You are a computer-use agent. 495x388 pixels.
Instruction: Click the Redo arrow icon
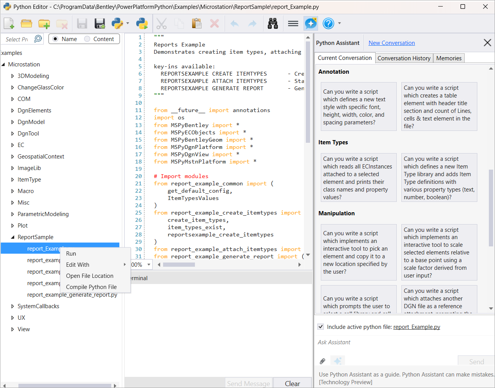click(x=252, y=23)
